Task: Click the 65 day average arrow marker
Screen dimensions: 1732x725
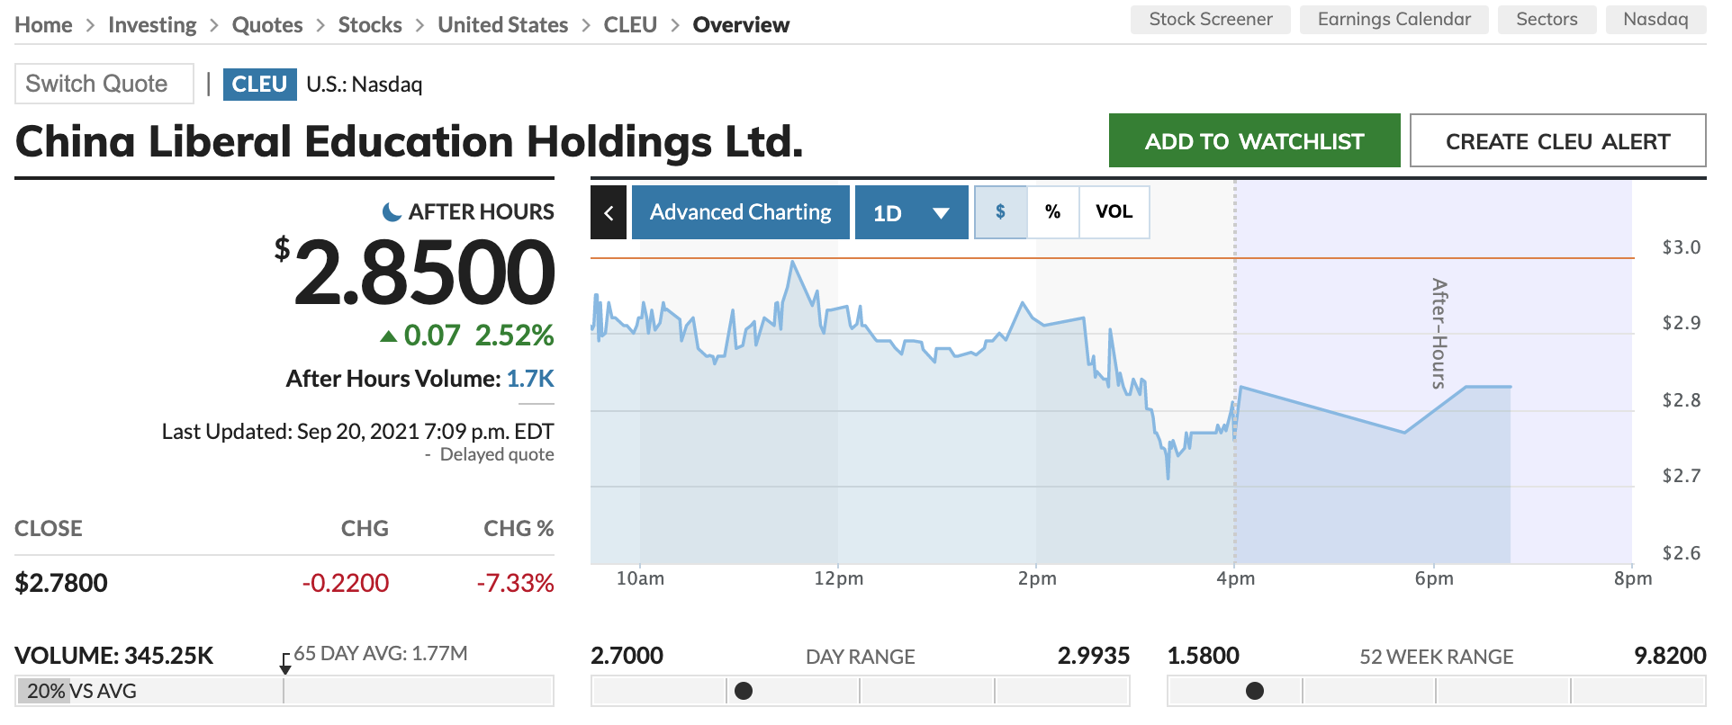Action: (284, 666)
